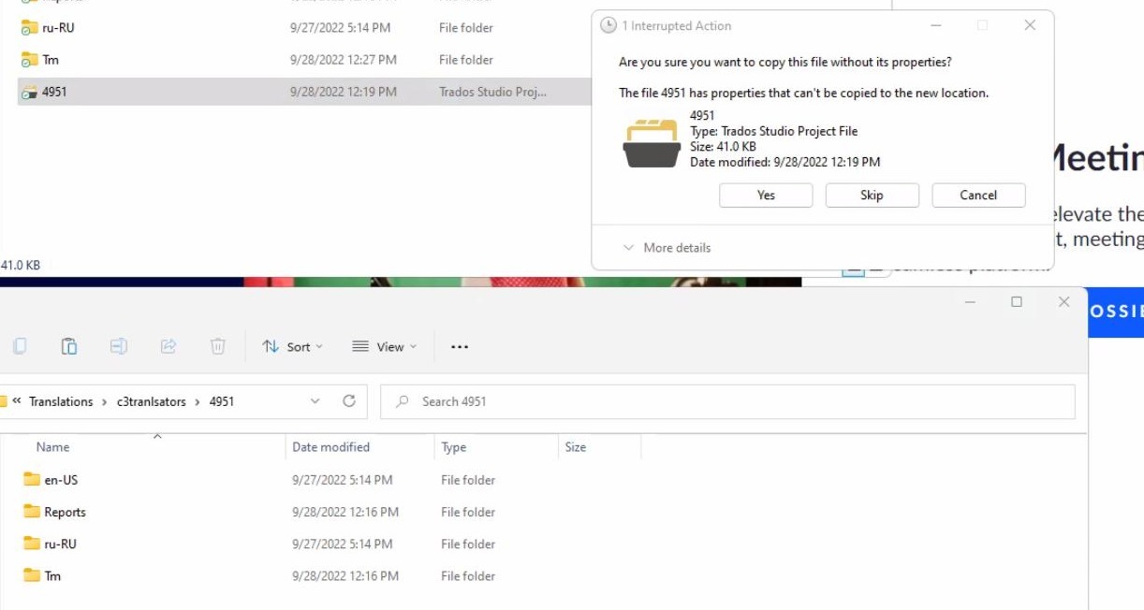
Task: Click the clock icon in dialog title
Action: click(608, 25)
